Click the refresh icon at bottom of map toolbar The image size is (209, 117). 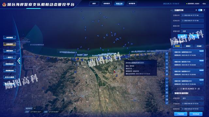167,103
